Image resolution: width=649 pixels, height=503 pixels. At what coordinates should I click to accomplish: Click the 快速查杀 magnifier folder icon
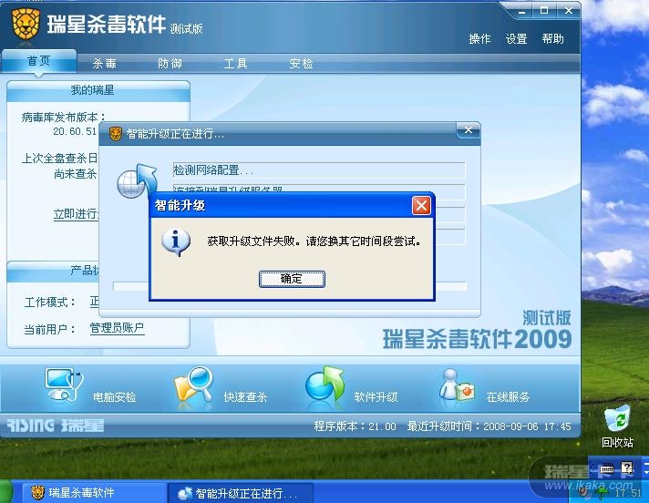[194, 385]
